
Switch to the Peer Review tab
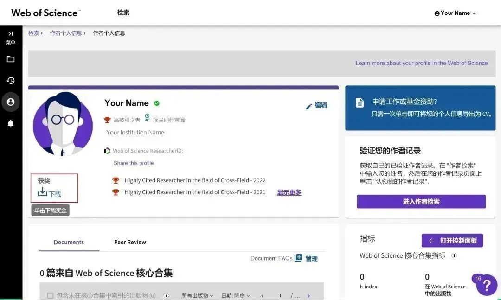[x=130, y=242]
